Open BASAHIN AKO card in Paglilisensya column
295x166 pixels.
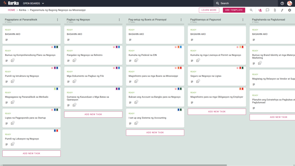click(217, 35)
